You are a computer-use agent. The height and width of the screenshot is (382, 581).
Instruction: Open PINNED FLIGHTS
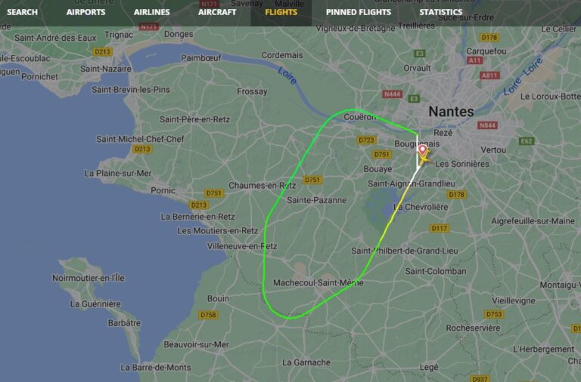tap(359, 12)
